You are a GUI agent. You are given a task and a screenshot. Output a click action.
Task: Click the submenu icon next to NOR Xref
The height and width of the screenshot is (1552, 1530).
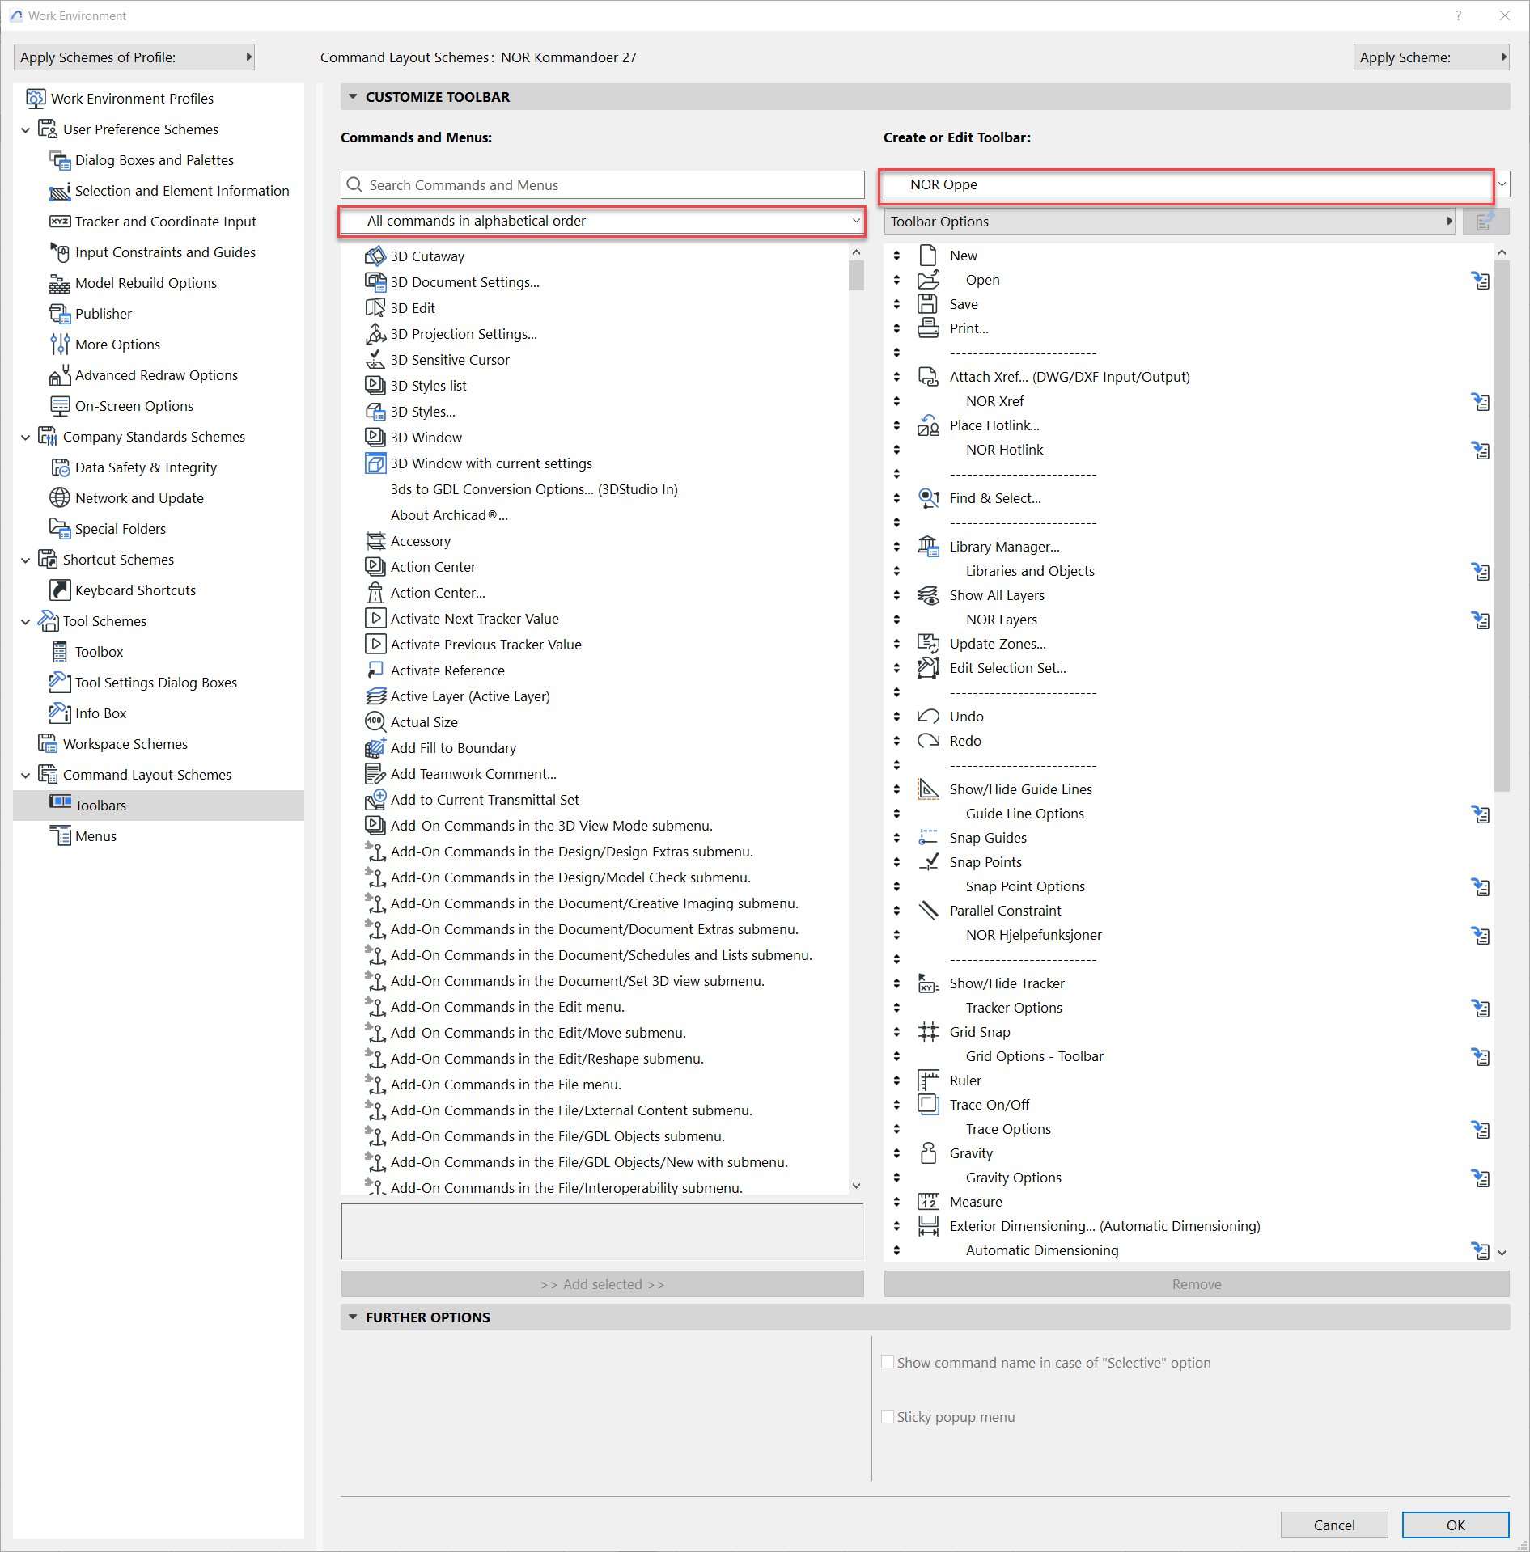point(1481,401)
